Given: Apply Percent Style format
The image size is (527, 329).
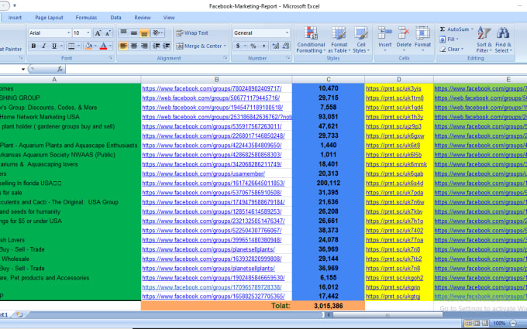Looking at the screenshot, I should pos(253,46).
